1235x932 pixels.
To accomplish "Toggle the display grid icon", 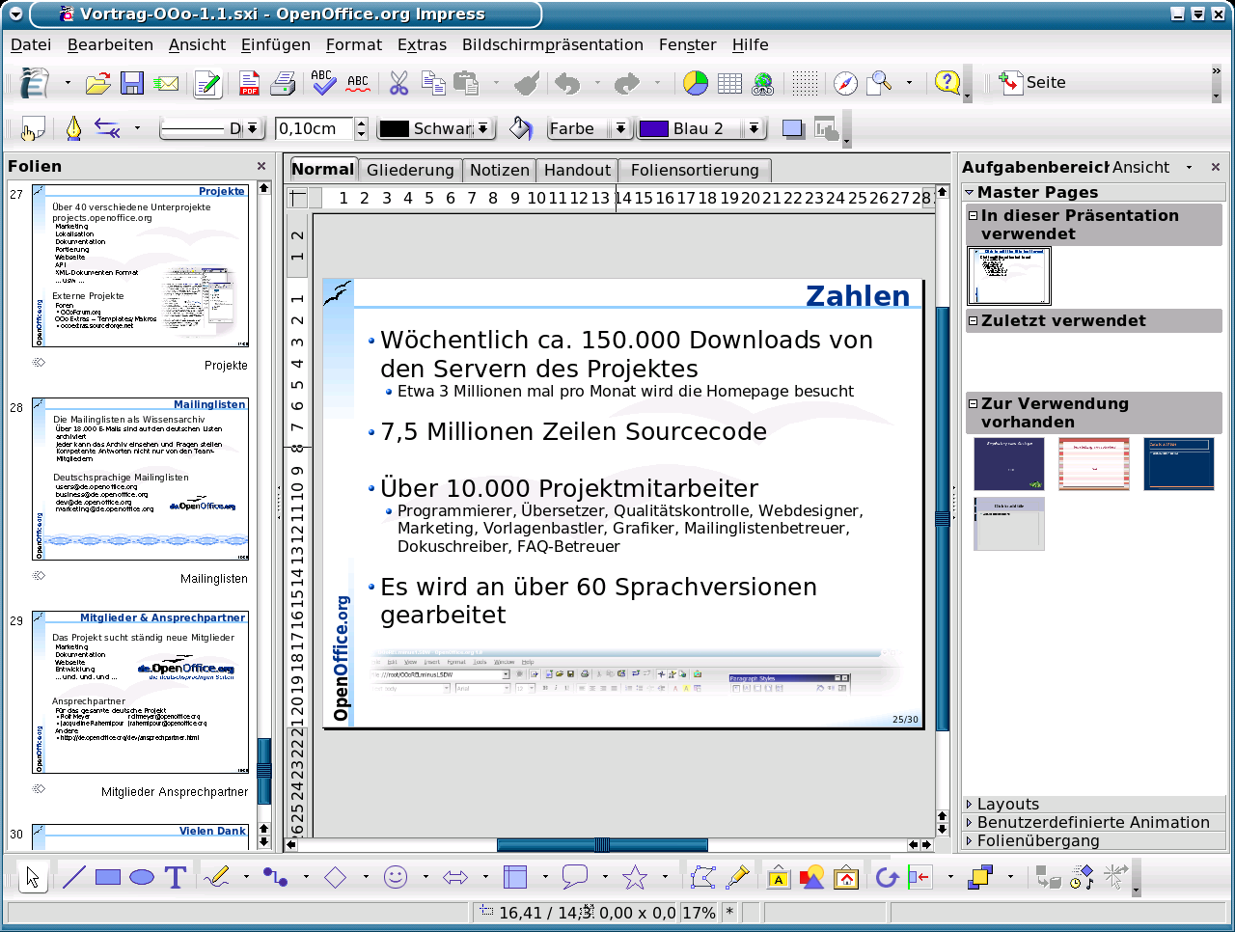I will (806, 84).
